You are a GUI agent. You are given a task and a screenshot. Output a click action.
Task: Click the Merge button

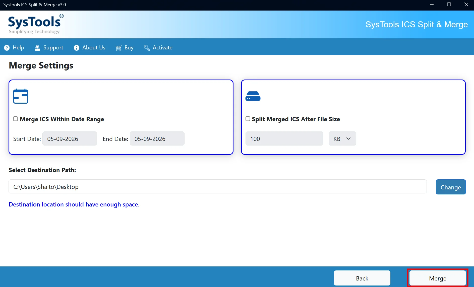pyautogui.click(x=438, y=278)
